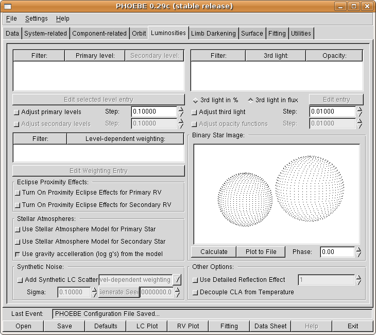Click the binary star image preview

point(277,194)
